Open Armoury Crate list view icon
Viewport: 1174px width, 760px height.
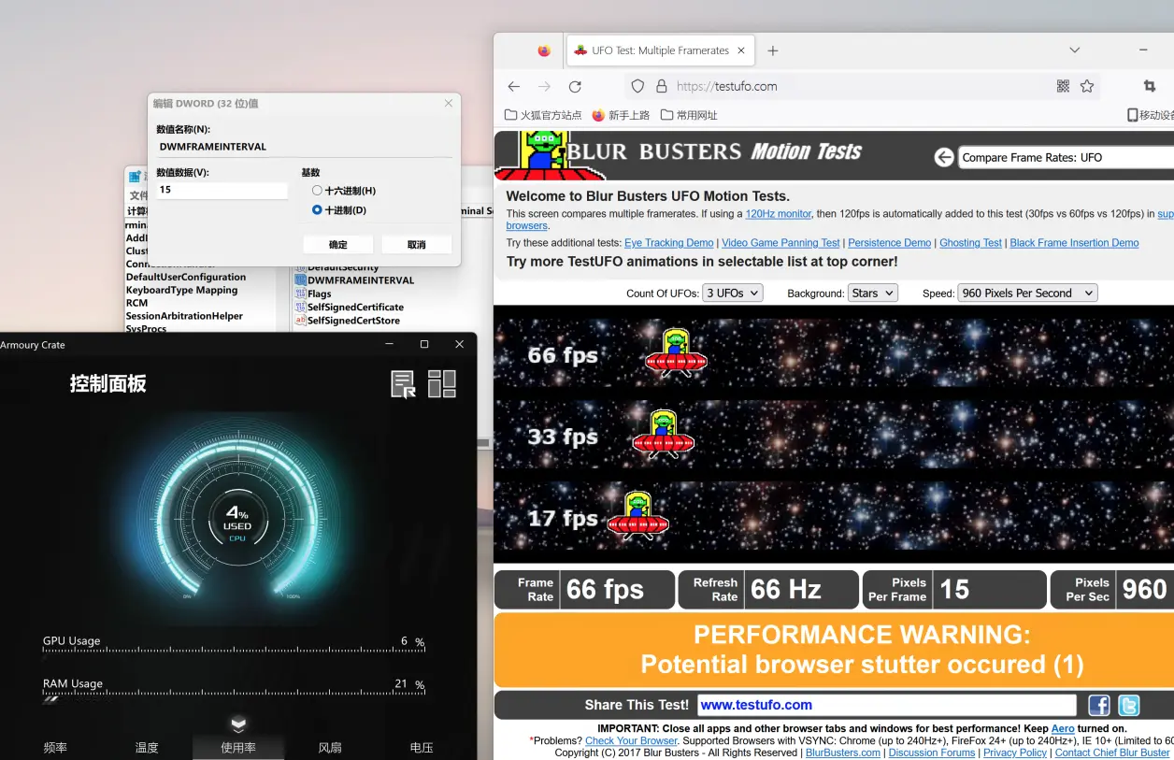pyautogui.click(x=403, y=383)
